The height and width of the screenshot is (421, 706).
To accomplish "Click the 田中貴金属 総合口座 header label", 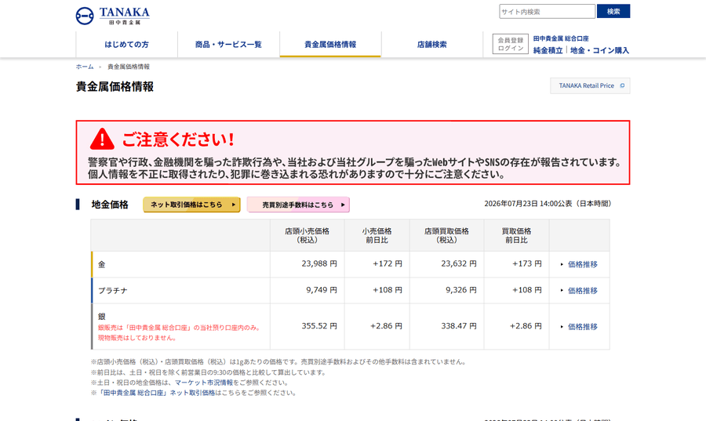I will click(561, 38).
